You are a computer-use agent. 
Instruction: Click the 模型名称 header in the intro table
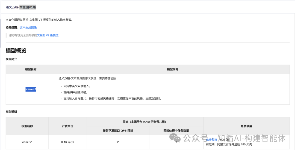click(31, 69)
